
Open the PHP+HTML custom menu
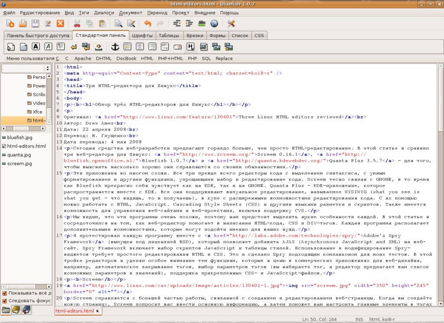point(170,59)
